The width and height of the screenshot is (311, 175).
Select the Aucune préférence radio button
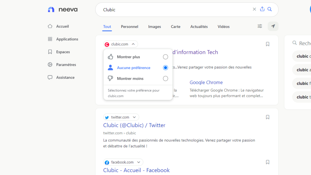click(165, 68)
